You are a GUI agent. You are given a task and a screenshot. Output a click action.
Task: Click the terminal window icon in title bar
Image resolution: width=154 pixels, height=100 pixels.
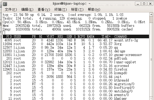click(x=5, y=4)
